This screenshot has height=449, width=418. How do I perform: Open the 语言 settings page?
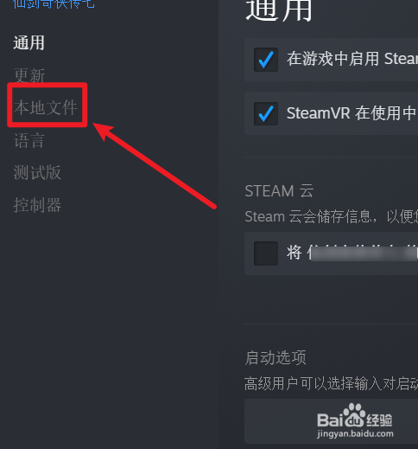tap(29, 141)
